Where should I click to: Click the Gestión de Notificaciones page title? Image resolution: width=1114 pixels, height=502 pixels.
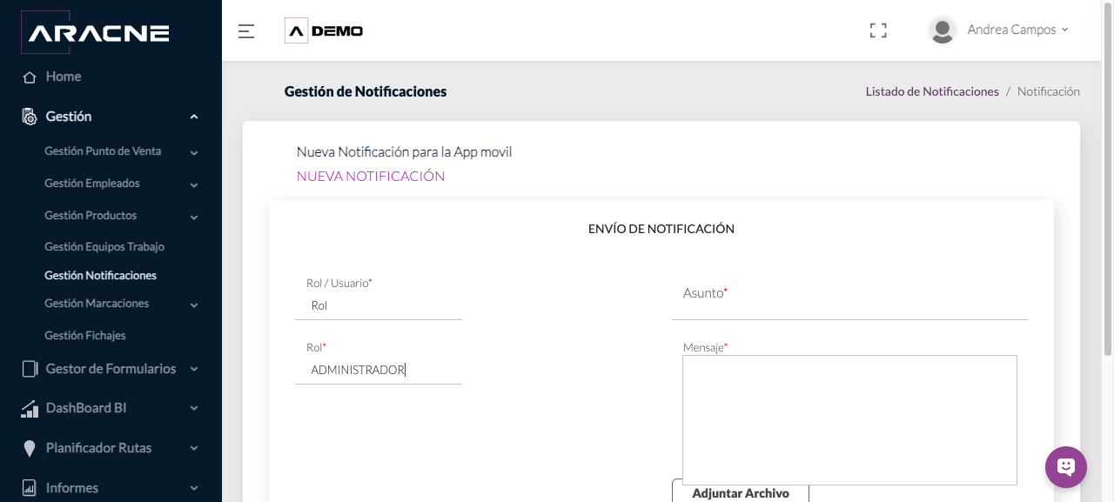coord(366,91)
